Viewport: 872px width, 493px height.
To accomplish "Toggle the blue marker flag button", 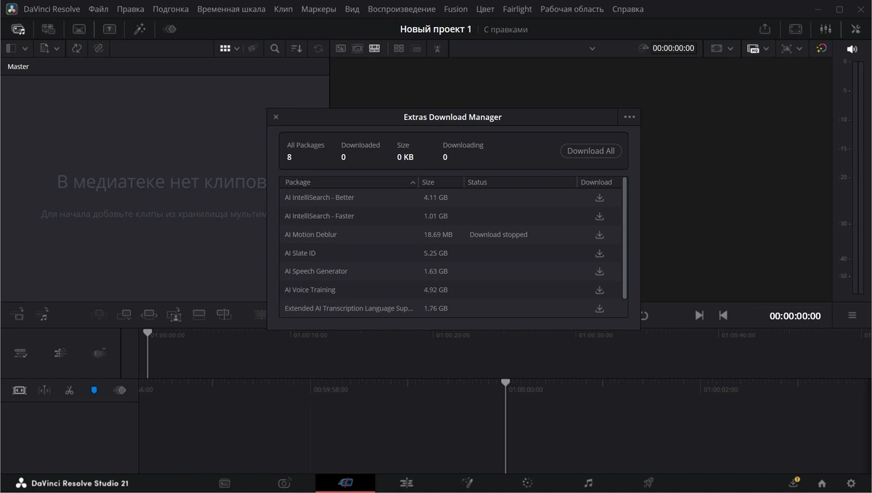I will [94, 390].
